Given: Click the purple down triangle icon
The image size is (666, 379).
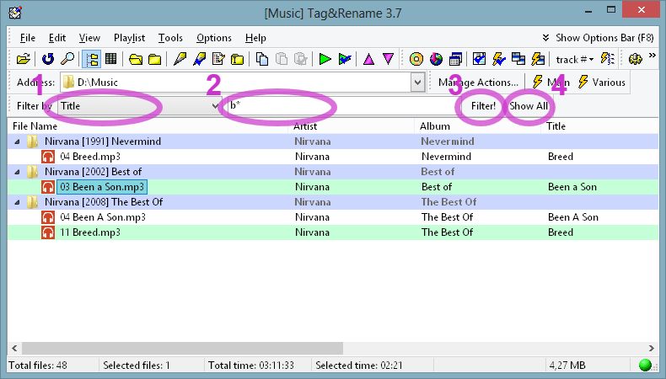Looking at the screenshot, I should click(x=388, y=59).
